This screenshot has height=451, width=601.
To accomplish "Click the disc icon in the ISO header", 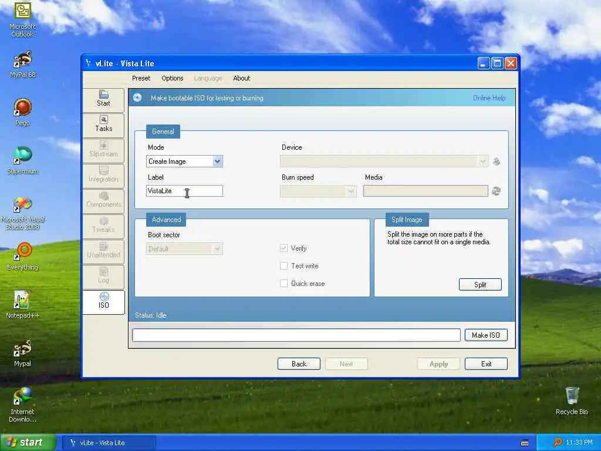I will 137,98.
